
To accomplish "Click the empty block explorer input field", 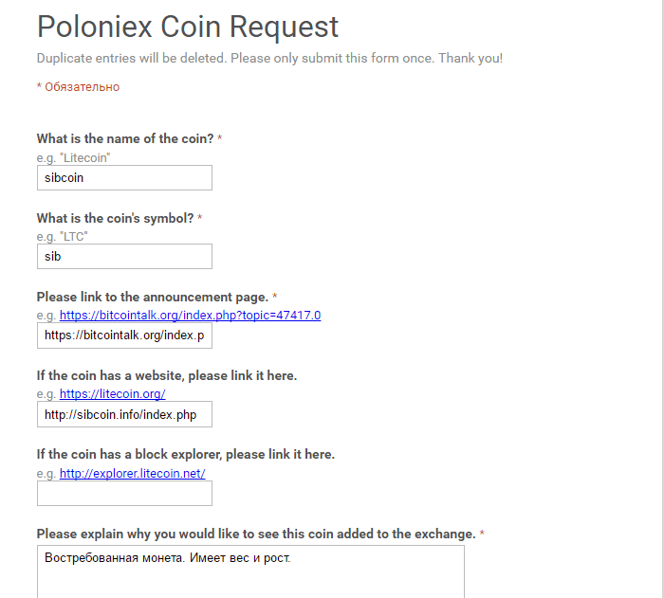I will [124, 493].
